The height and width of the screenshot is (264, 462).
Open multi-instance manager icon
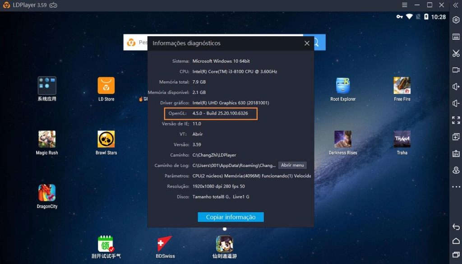pos(456,137)
